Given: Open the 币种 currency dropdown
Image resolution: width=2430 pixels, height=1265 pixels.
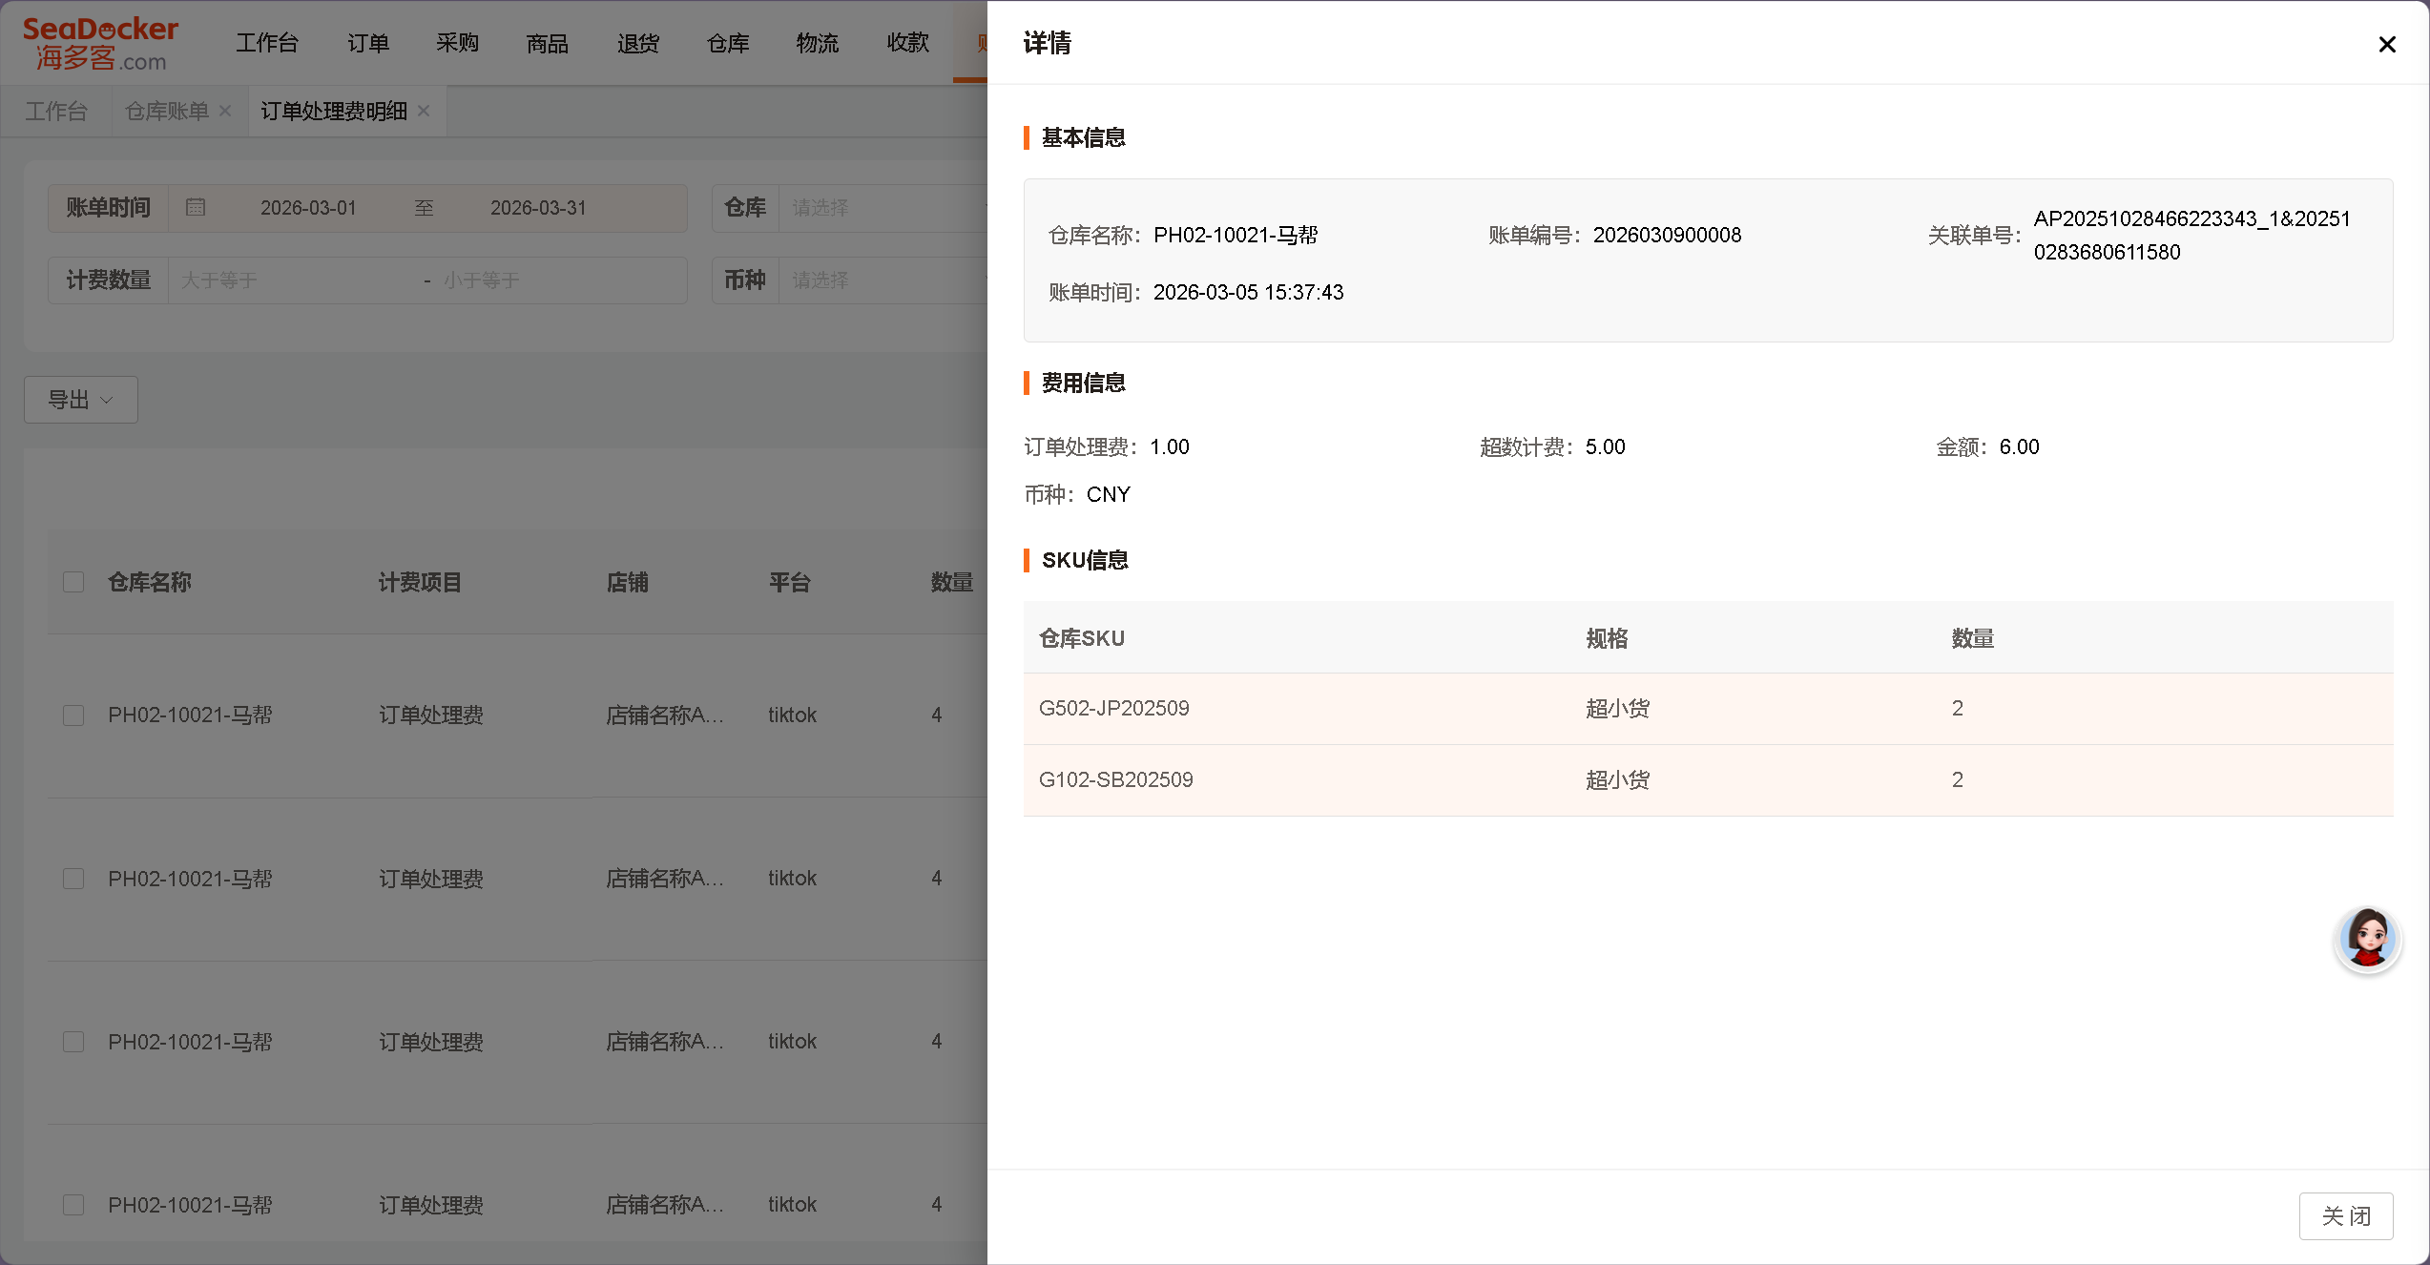Looking at the screenshot, I should tap(887, 280).
